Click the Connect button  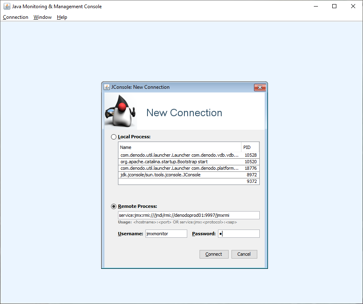pos(214,254)
